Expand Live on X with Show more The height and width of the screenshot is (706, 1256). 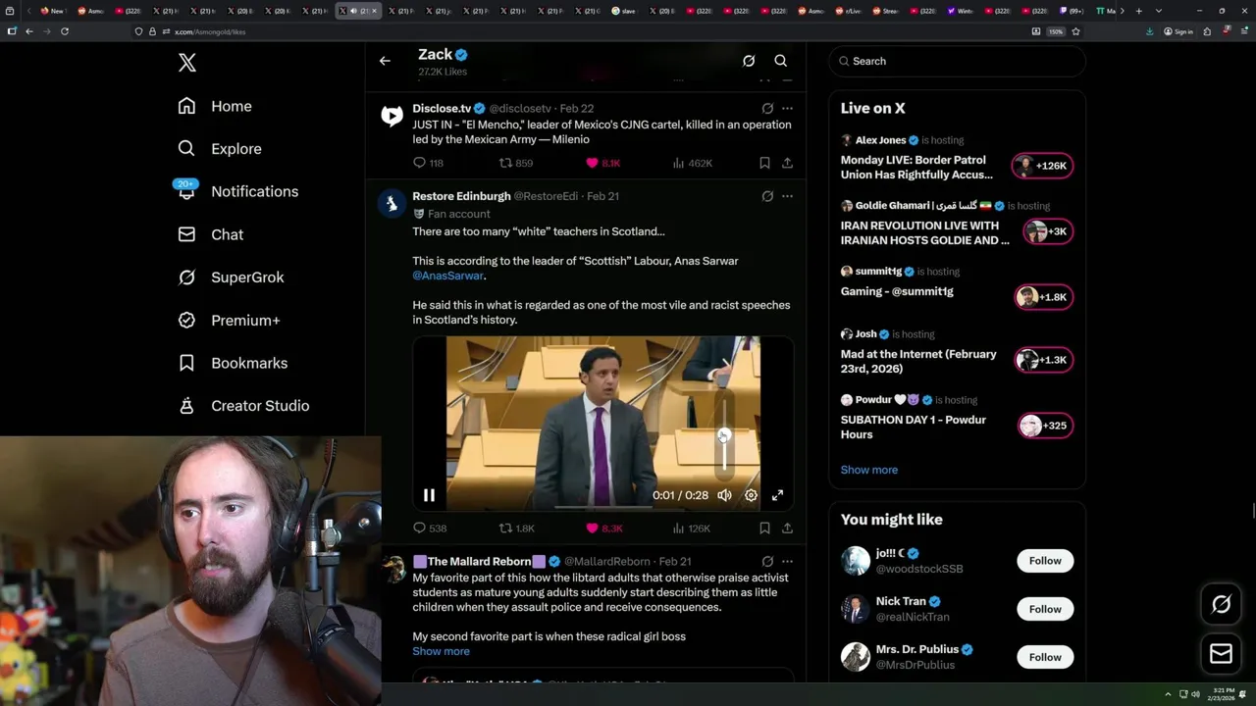[x=868, y=470]
